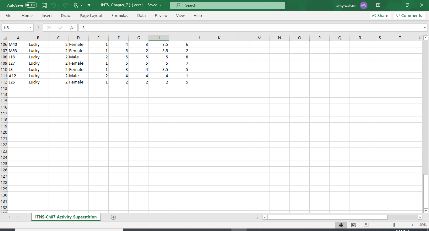The width and height of the screenshot is (429, 231).
Task: Click vertical scrollbar up arrow
Action: (426, 38)
